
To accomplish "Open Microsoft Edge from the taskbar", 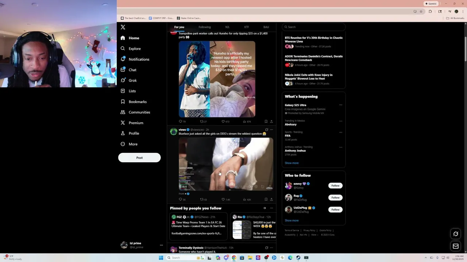I will point(290,258).
